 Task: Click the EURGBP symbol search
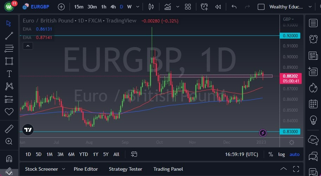(x=40, y=7)
